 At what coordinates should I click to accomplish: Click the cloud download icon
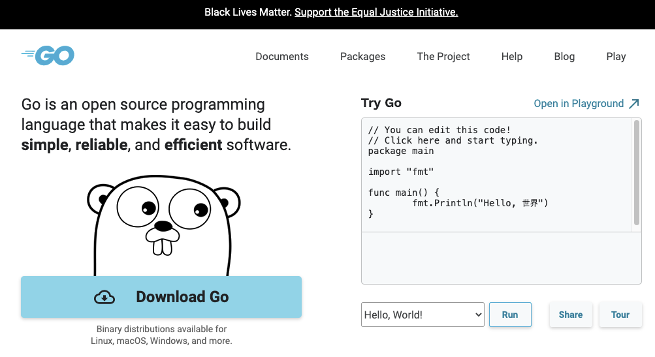[104, 297]
